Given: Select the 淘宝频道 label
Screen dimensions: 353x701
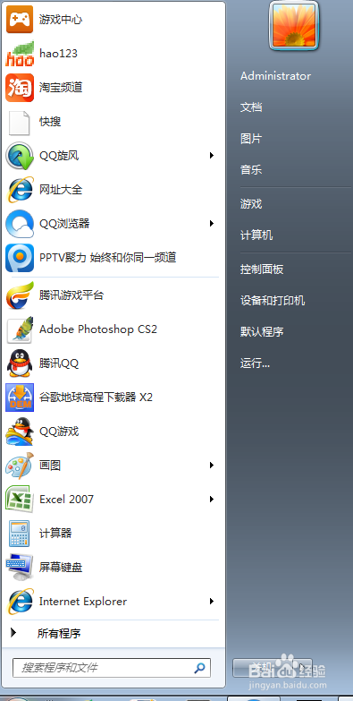Looking at the screenshot, I should tap(61, 88).
